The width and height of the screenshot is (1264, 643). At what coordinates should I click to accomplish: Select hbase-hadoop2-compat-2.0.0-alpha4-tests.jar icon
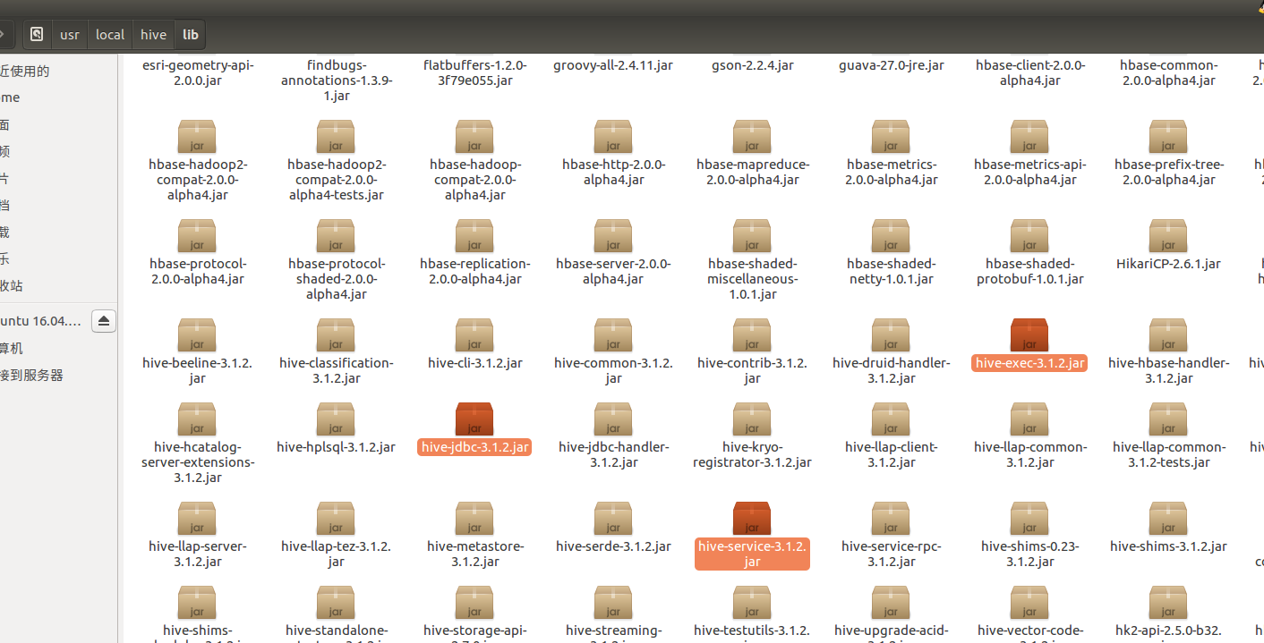336,137
